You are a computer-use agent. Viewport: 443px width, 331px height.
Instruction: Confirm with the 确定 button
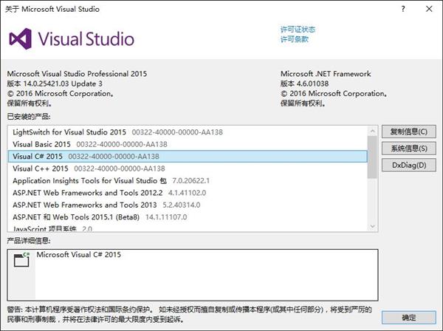point(409,318)
